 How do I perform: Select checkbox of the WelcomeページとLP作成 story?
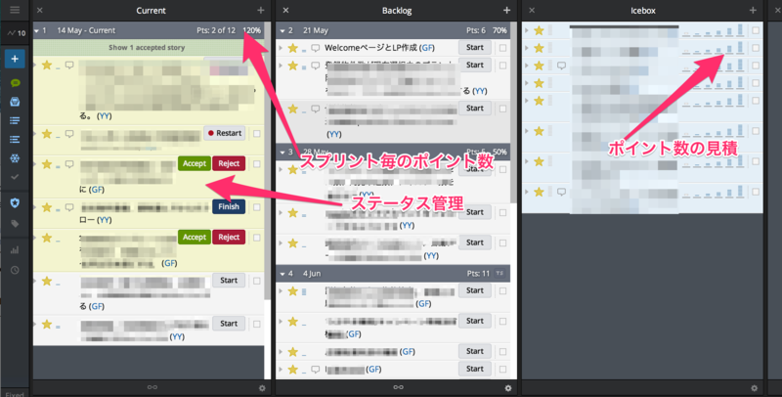click(502, 48)
